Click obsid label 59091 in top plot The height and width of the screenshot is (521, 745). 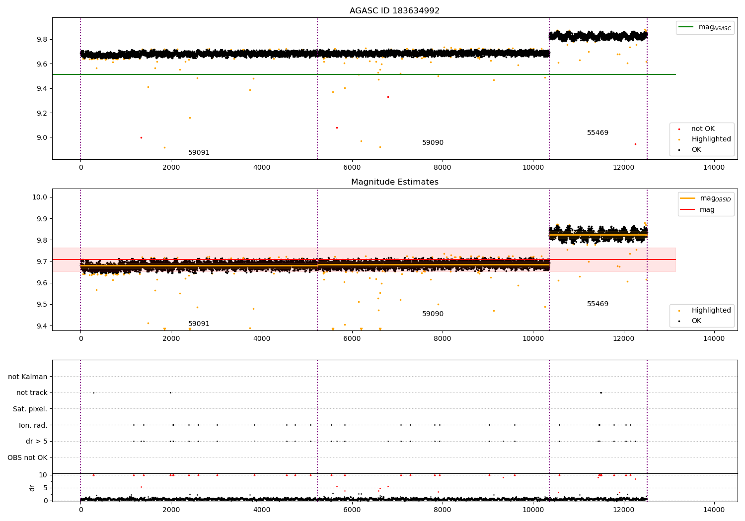point(199,152)
